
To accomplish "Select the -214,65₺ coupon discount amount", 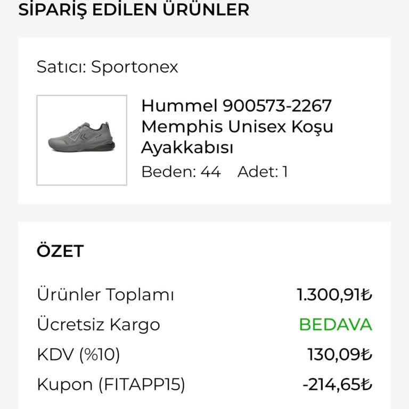I will pos(336,385).
